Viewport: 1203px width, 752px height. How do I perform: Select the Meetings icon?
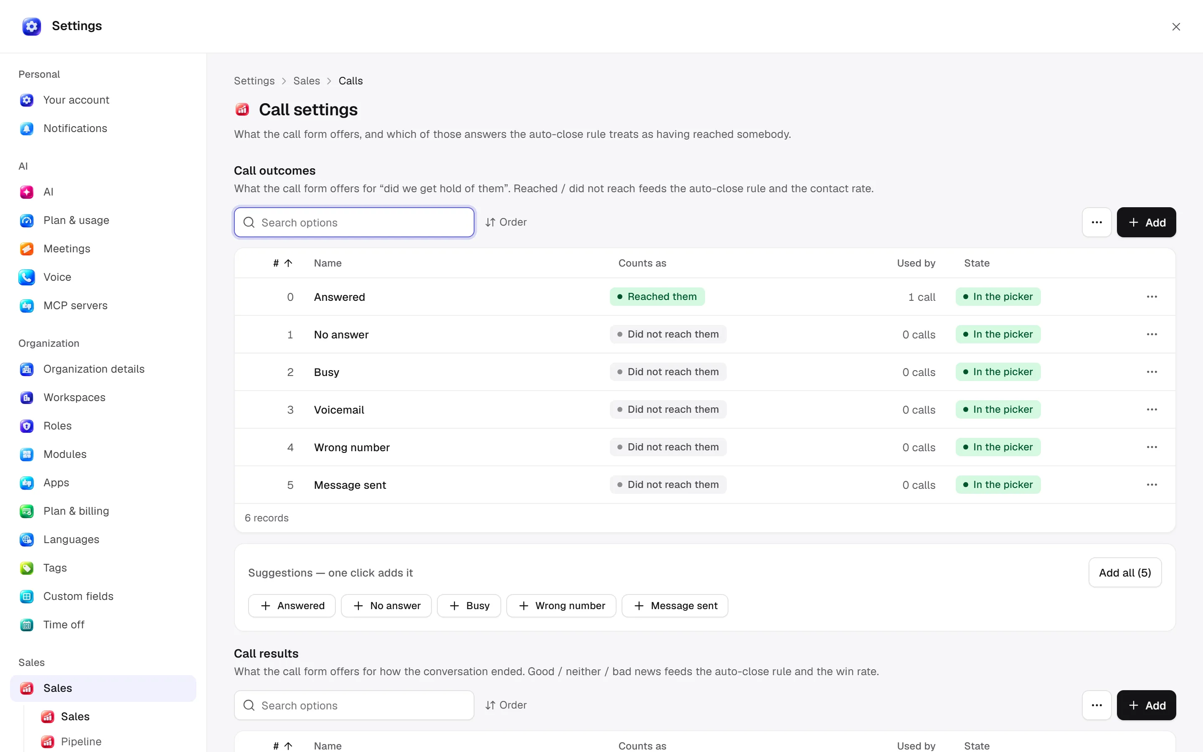point(27,249)
